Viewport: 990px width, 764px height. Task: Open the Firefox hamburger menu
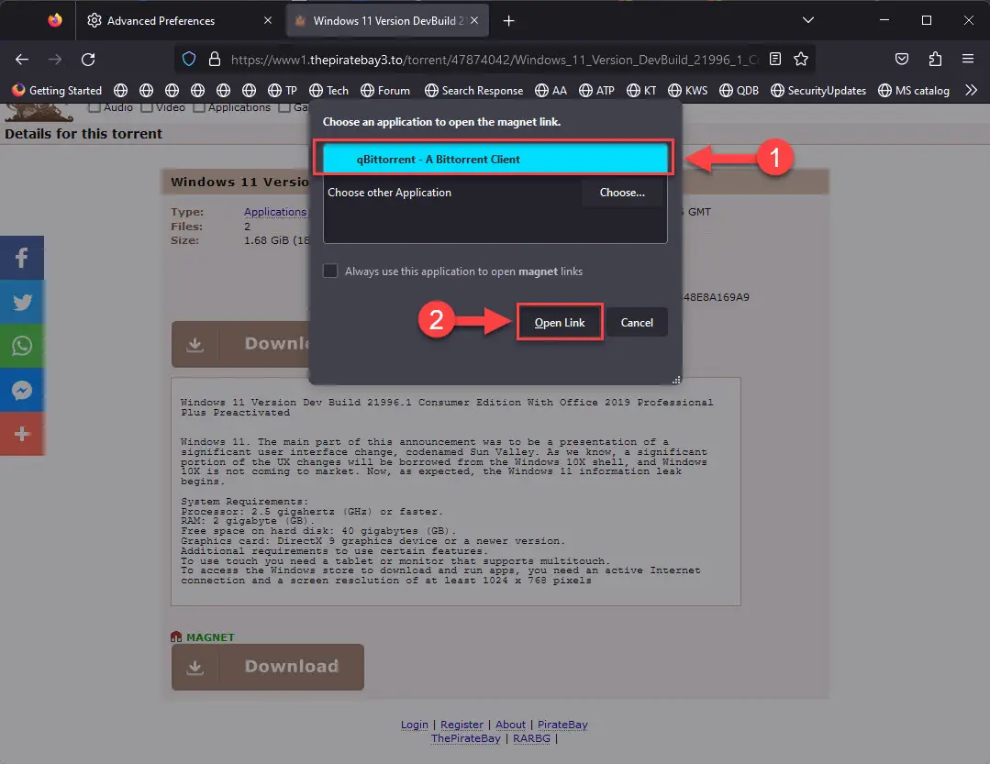(968, 60)
